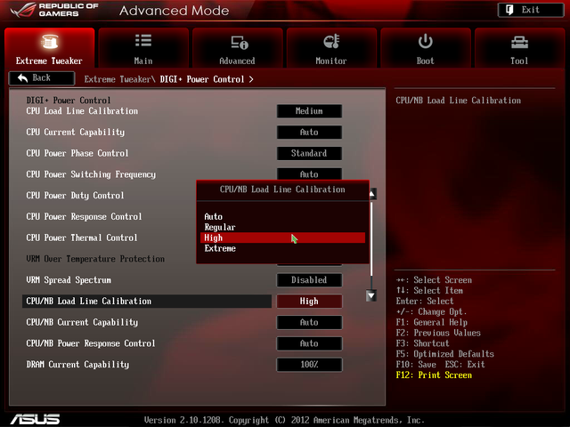Select VRM Spread Spectrum label
Screen dimensions: 570x427
pyautogui.click(x=69, y=280)
